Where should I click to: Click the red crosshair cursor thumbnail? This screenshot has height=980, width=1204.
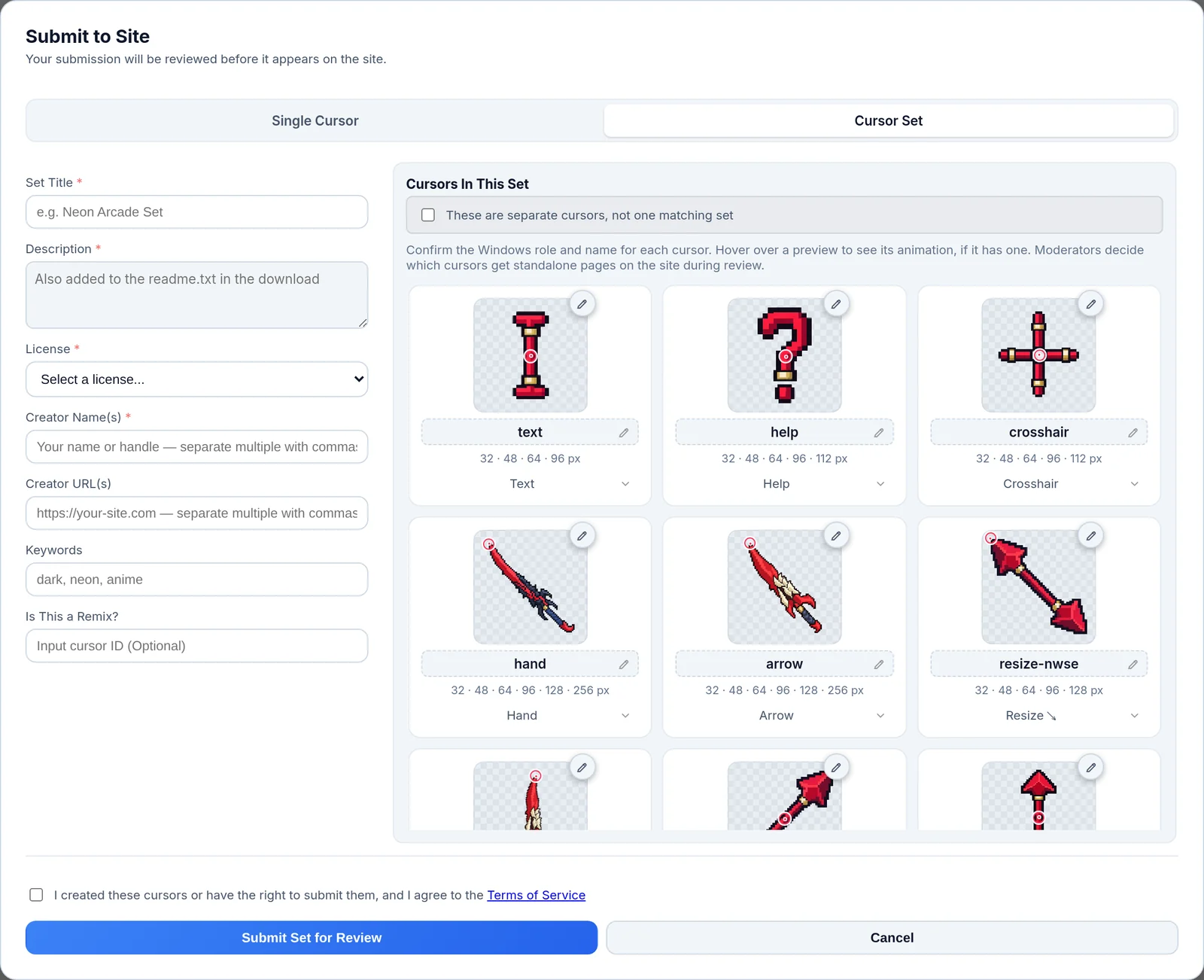[x=1039, y=355]
